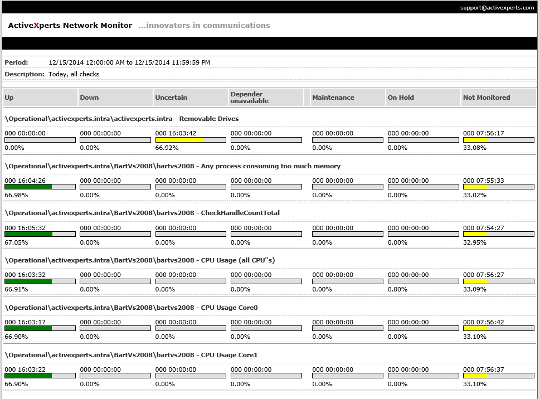Select the Down column header
The width and height of the screenshot is (540, 399).
(x=89, y=98)
